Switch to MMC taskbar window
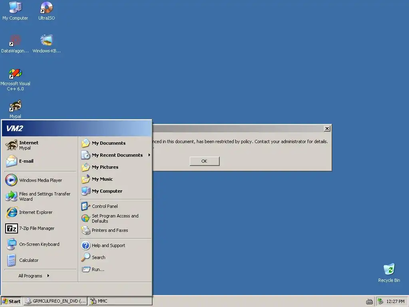This screenshot has width=409, height=307. 121,301
